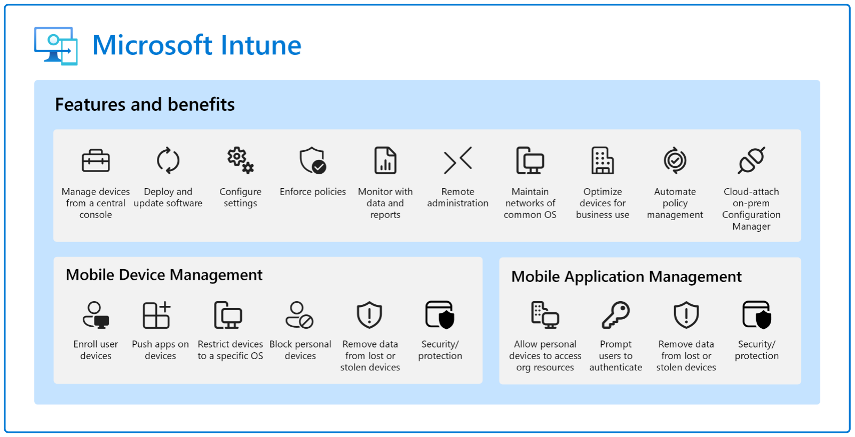Select the Cloud-attach plug icon
Image resolution: width=855 pixels, height=437 pixels.
point(751,160)
